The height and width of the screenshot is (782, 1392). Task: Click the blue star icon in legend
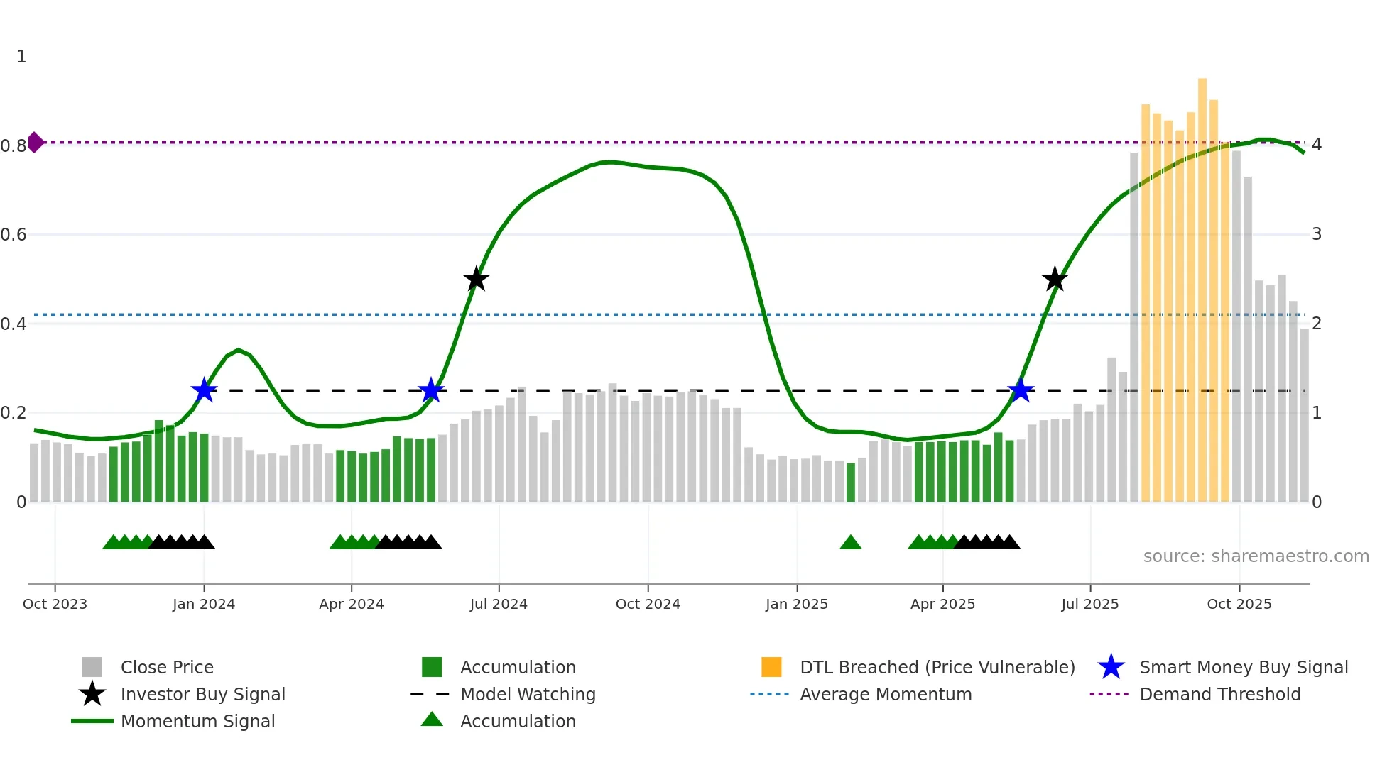[1111, 667]
